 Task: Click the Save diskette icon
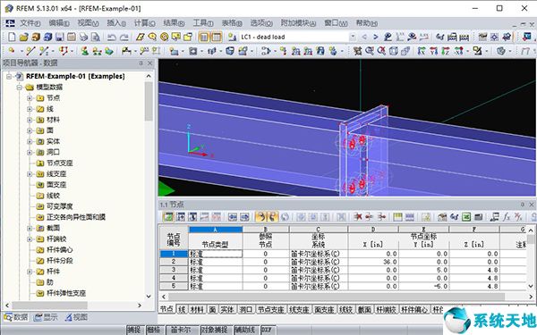(60, 37)
